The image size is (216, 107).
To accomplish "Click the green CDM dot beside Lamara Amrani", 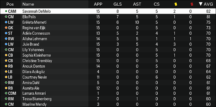I will pos(6,93).
